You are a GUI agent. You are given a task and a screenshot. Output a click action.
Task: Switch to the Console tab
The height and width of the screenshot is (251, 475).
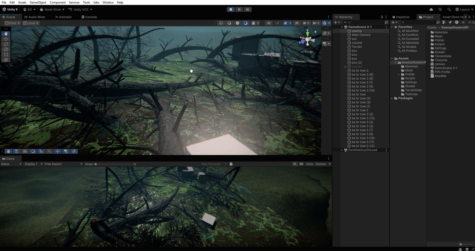(89, 17)
